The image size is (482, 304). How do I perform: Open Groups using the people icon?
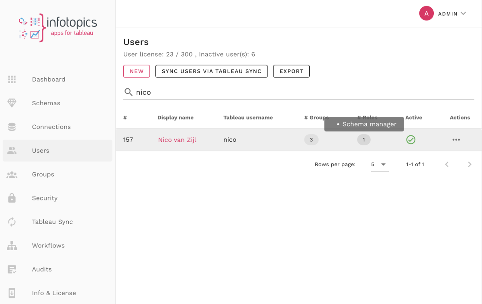(x=12, y=174)
